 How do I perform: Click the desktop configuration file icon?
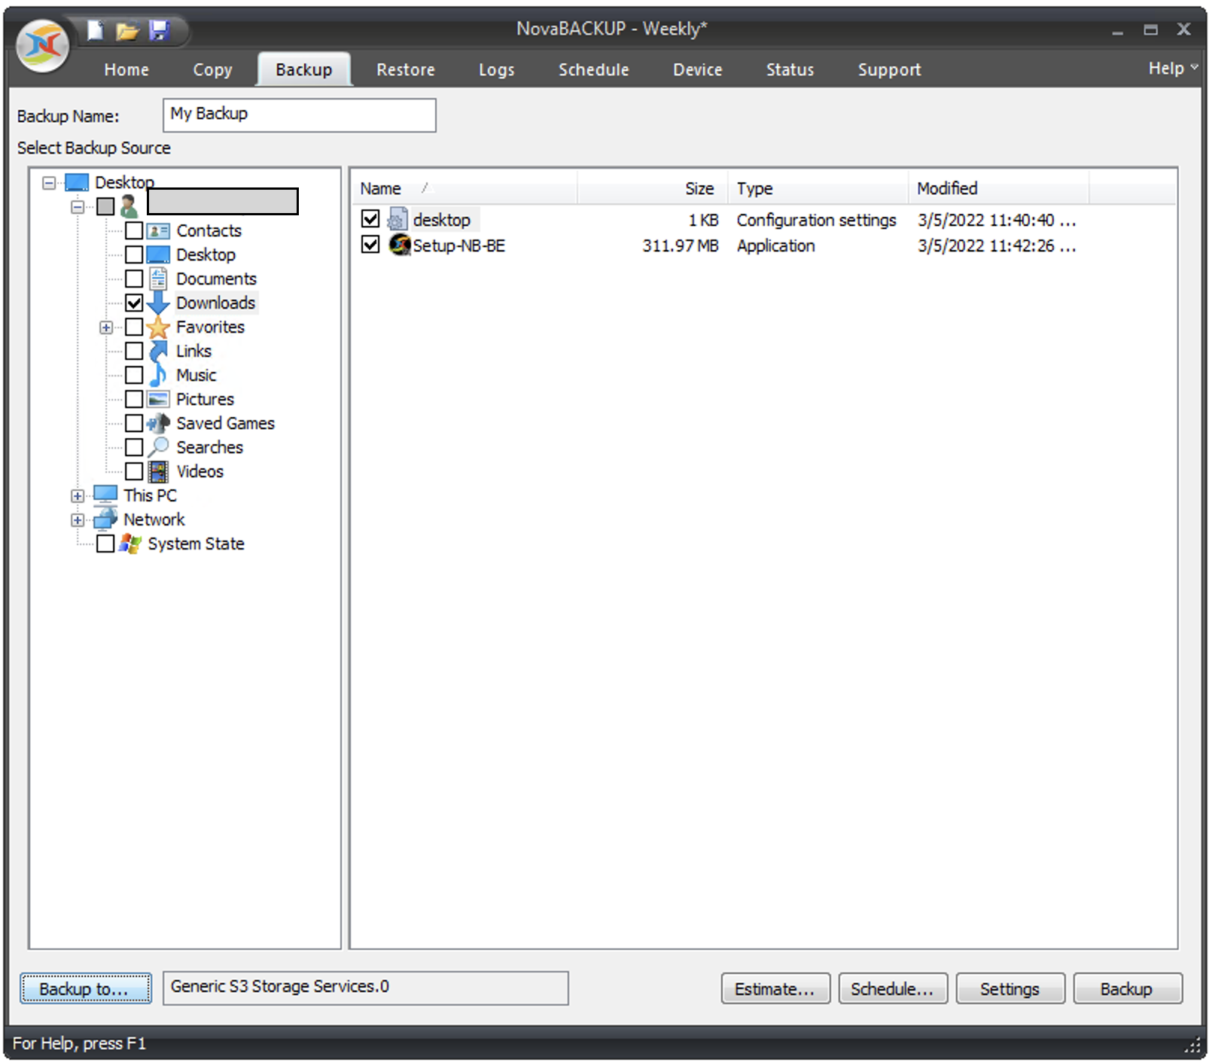coord(397,219)
